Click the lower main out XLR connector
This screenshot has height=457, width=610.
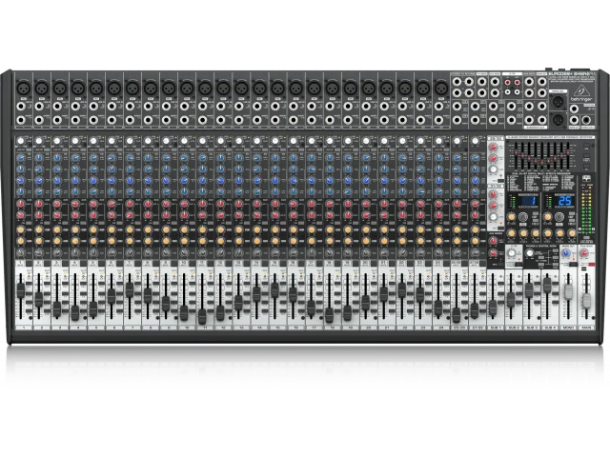(557, 120)
